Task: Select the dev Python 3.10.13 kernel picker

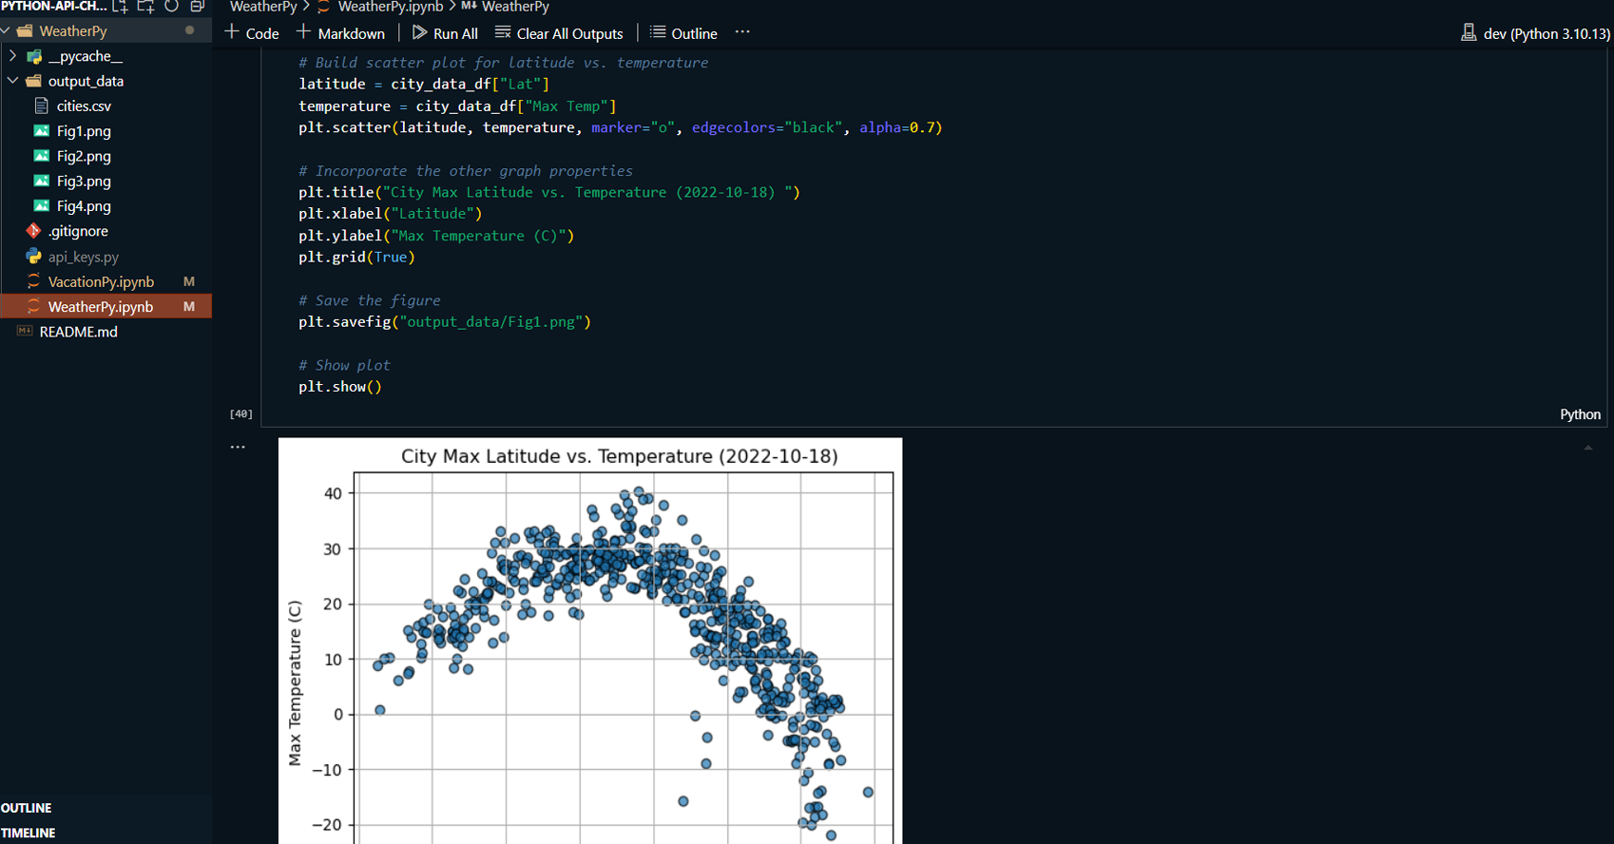Action: pyautogui.click(x=1535, y=33)
